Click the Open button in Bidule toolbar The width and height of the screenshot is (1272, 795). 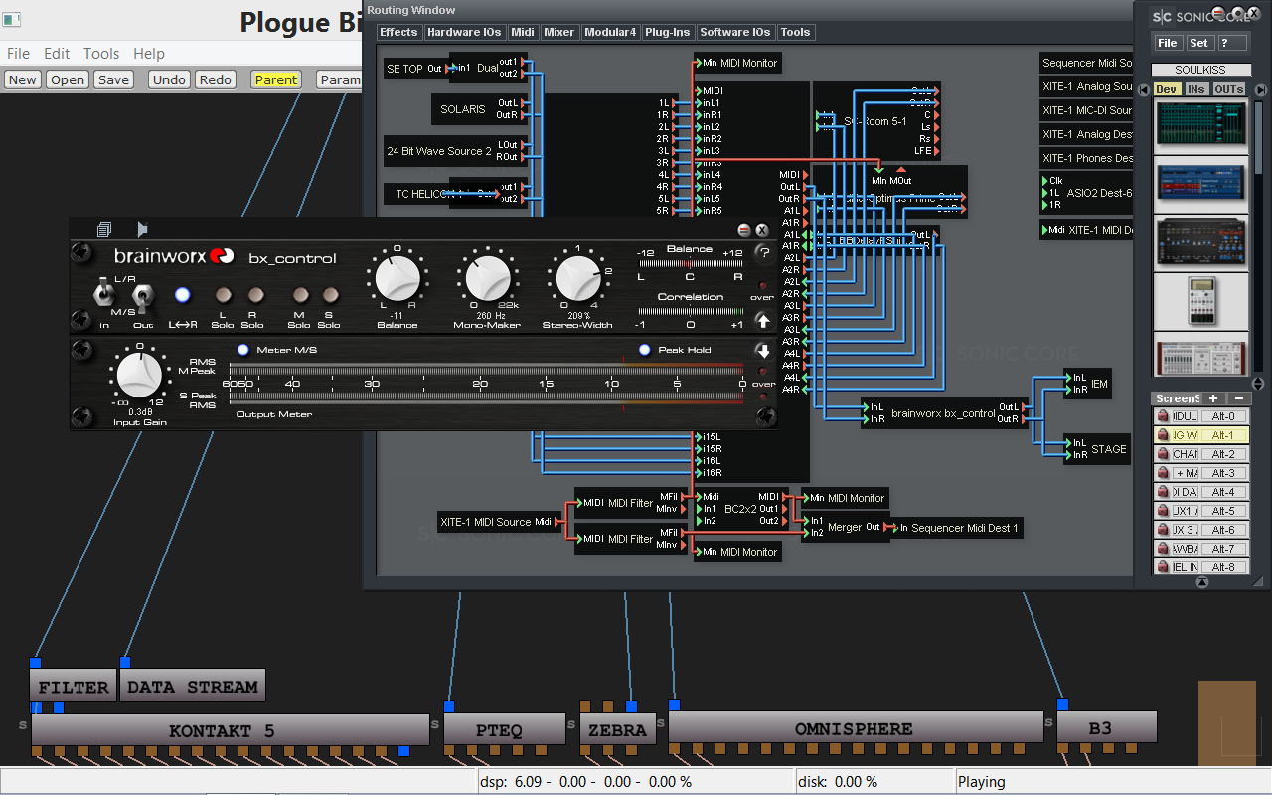click(68, 79)
